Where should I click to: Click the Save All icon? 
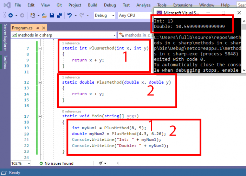tap(59, 15)
